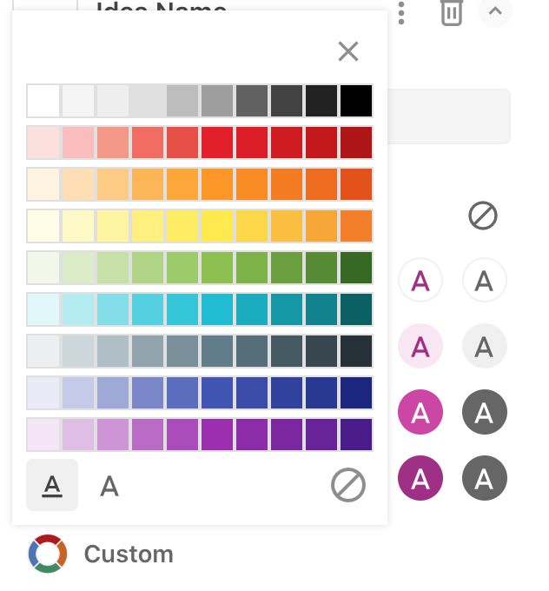Click the no-color icon in the picker
The width and height of the screenshot is (549, 591).
tap(348, 485)
